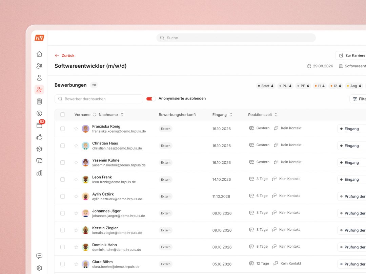Check the box for Christian Haas

63,145
